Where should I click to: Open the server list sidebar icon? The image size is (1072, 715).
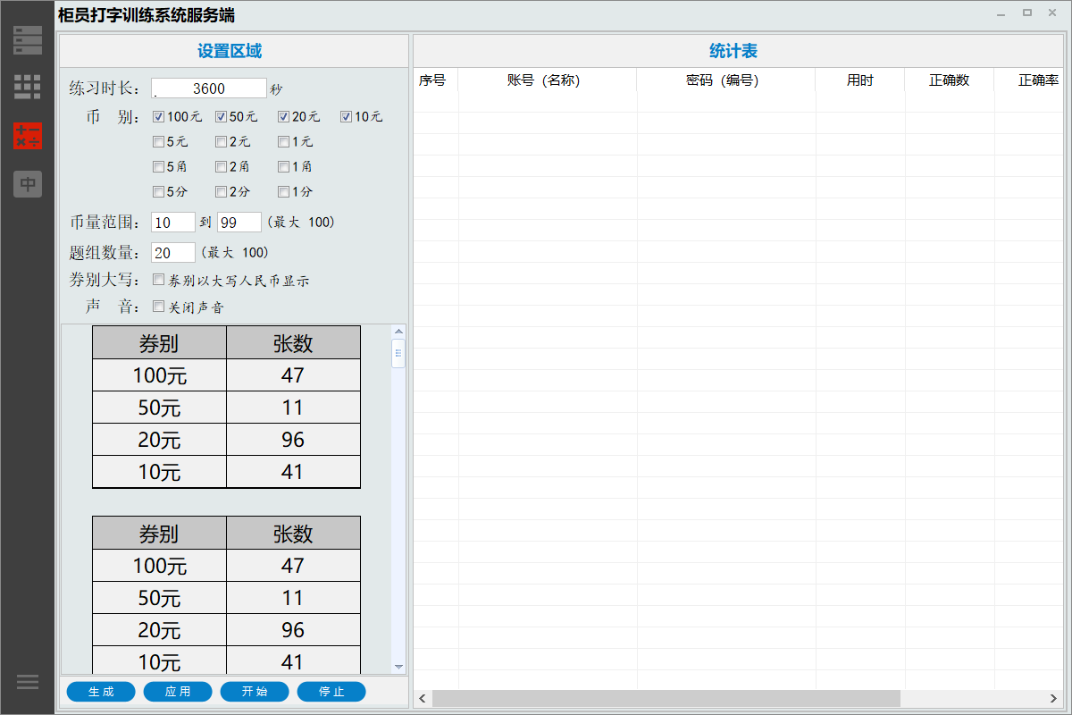28,40
